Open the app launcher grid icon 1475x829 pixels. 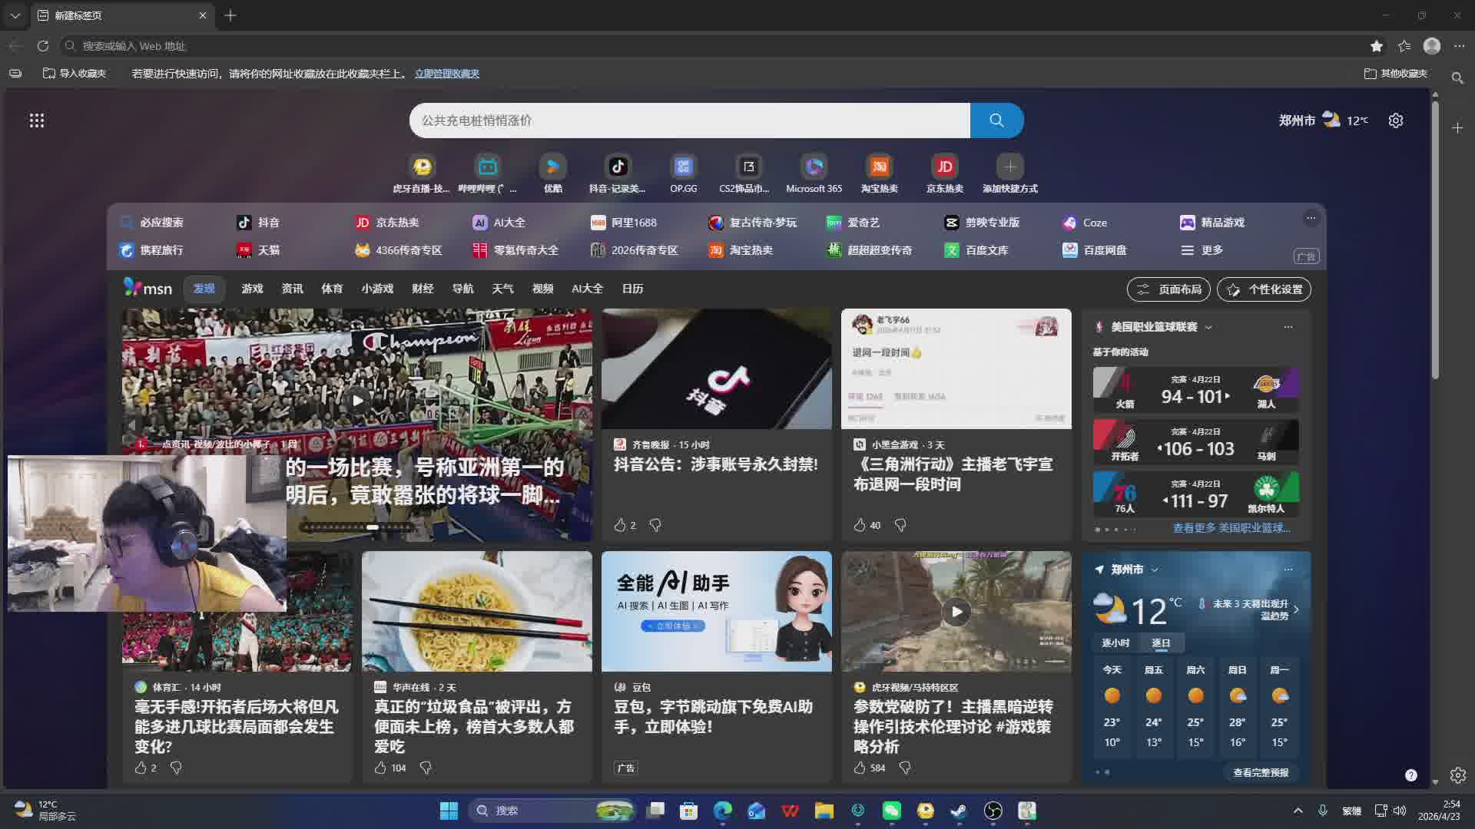pos(36,121)
